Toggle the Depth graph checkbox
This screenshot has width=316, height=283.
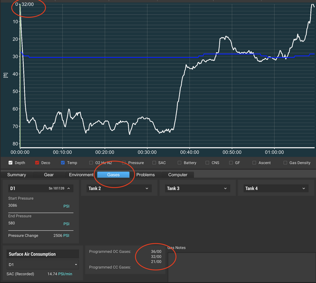pyautogui.click(x=11, y=163)
